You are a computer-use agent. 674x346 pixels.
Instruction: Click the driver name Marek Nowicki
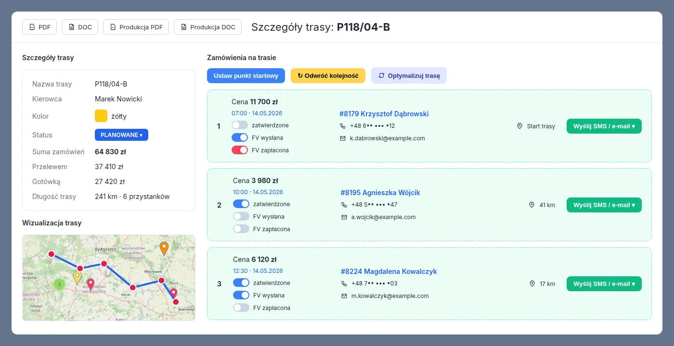[118, 99]
